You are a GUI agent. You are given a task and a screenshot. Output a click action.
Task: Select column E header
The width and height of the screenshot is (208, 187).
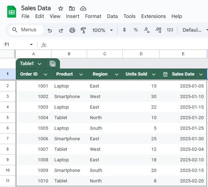coord(183,54)
